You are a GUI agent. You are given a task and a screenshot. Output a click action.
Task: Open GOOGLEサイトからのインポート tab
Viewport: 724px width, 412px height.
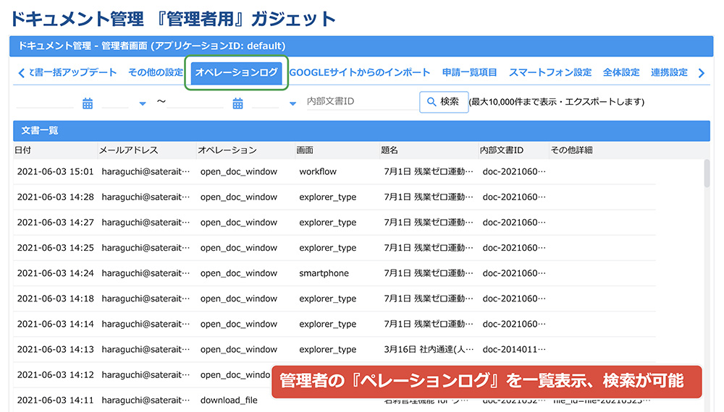tap(360, 72)
